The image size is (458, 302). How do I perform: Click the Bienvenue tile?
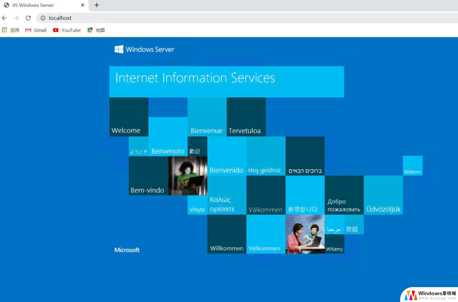click(207, 117)
